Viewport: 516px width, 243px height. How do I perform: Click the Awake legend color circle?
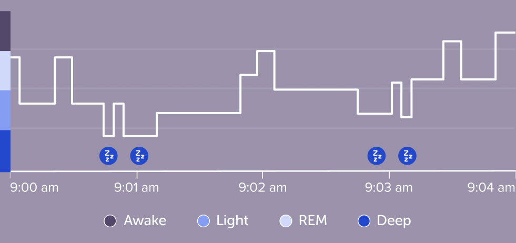pos(110,221)
